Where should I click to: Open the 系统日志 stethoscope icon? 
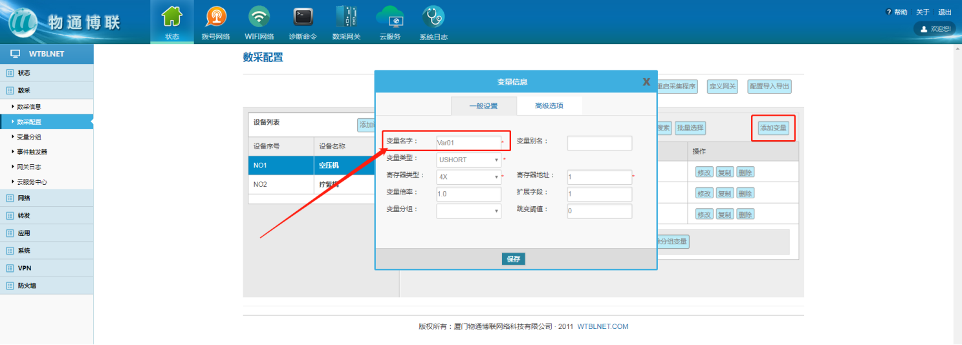(433, 17)
